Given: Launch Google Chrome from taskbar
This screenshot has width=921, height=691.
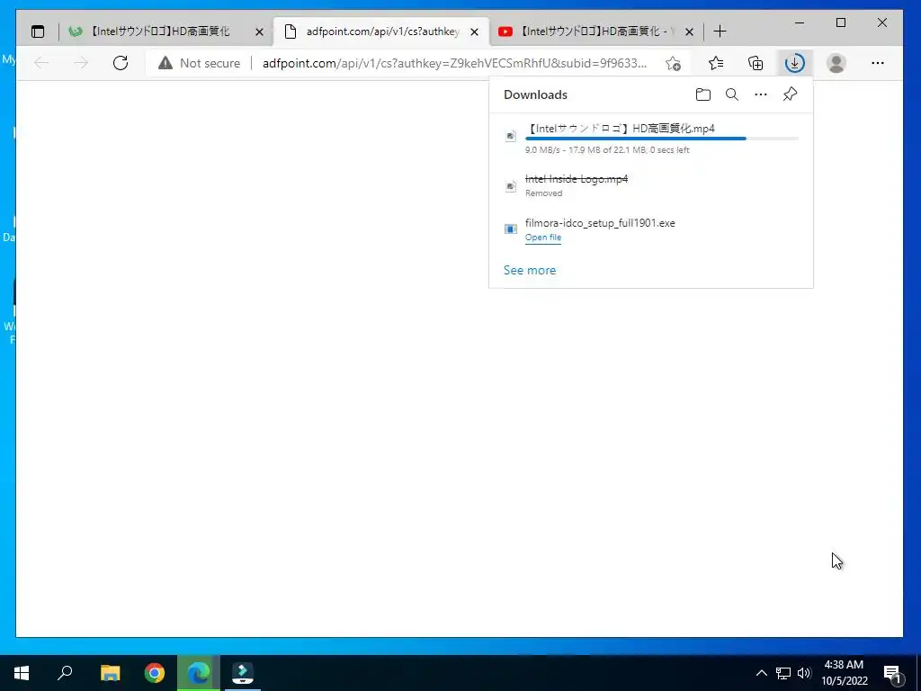Looking at the screenshot, I should click(x=155, y=673).
